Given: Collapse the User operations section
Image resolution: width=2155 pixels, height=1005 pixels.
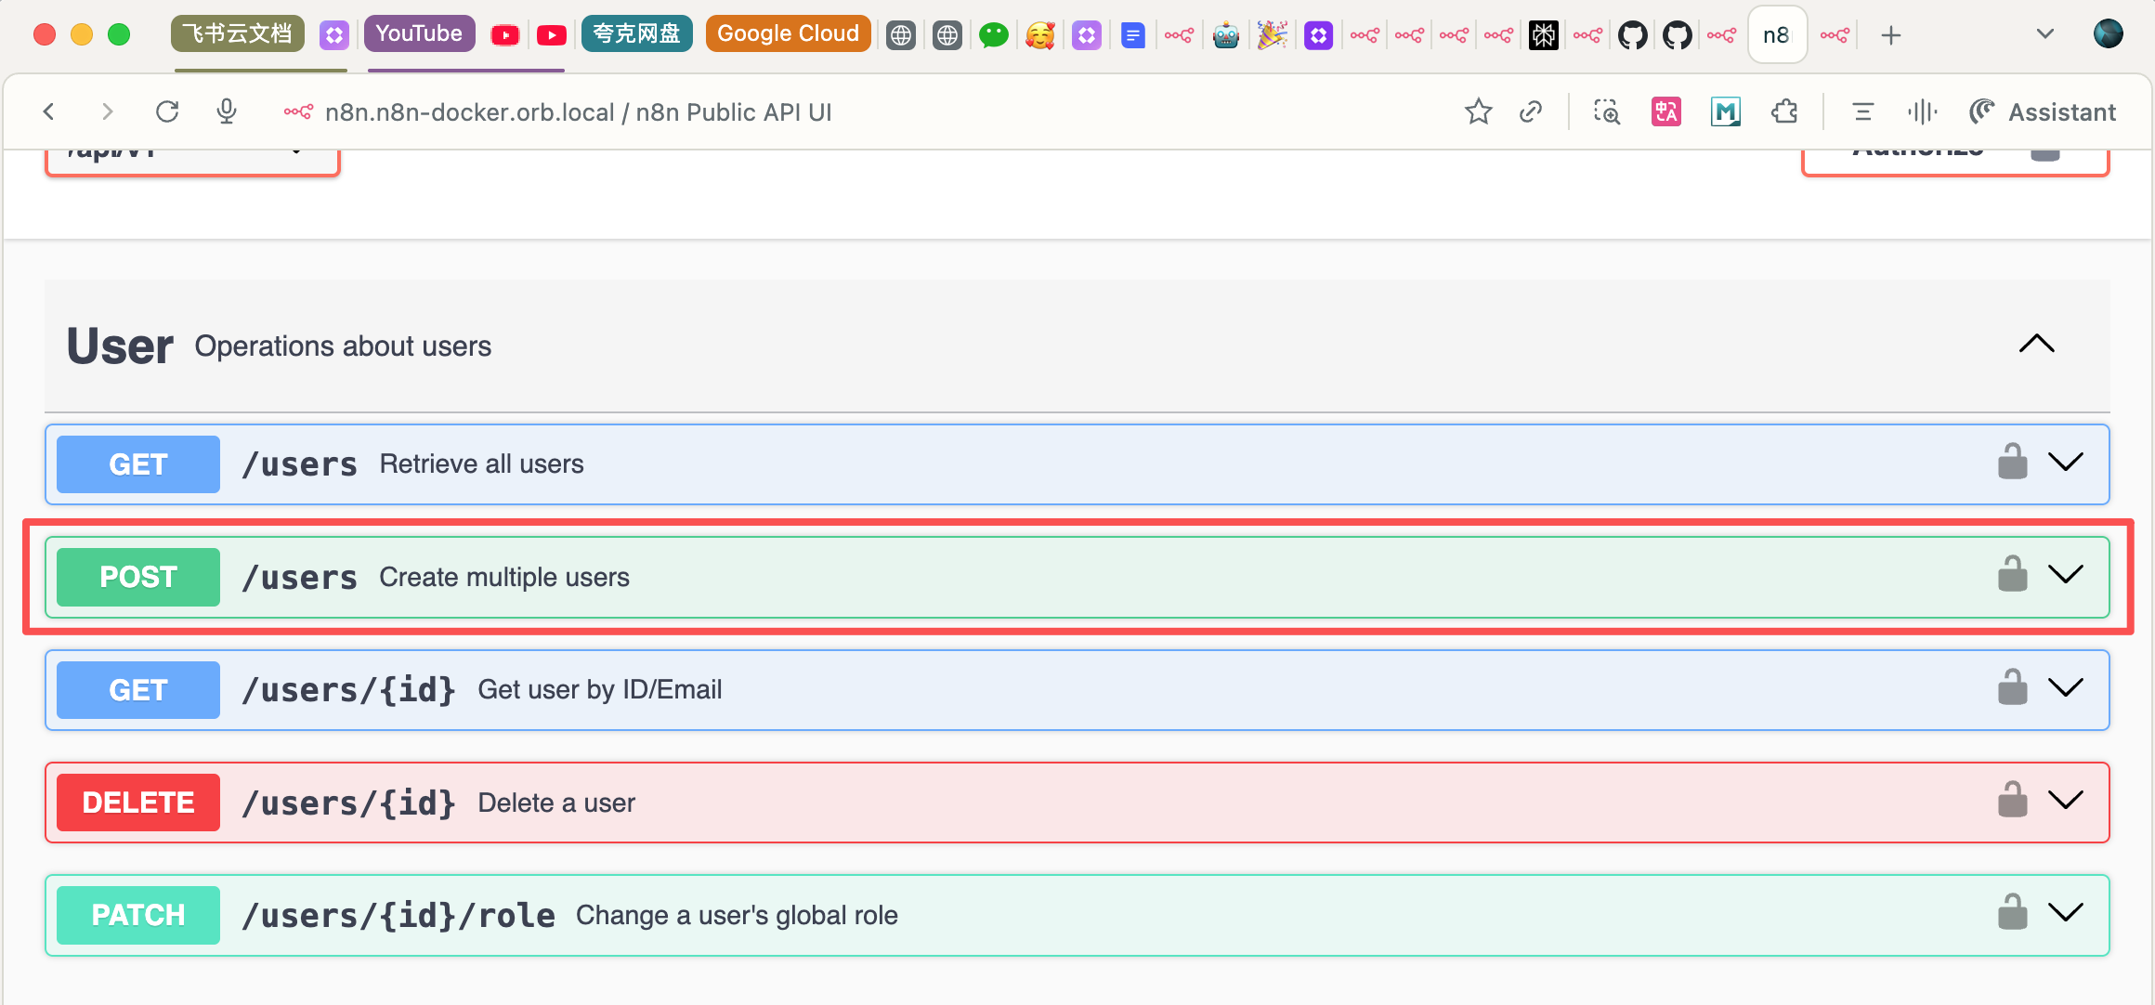Looking at the screenshot, I should 2036,345.
